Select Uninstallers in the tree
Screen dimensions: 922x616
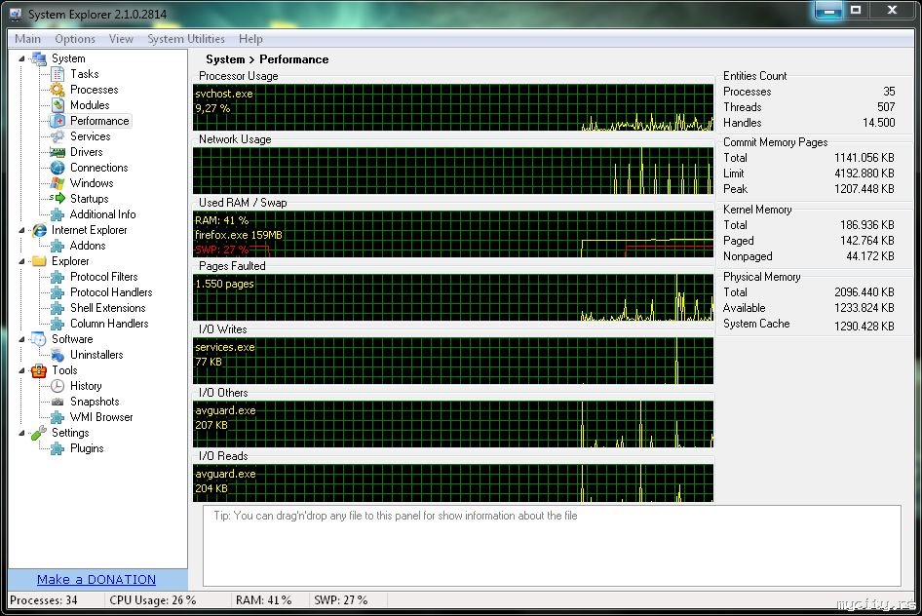[x=96, y=355]
